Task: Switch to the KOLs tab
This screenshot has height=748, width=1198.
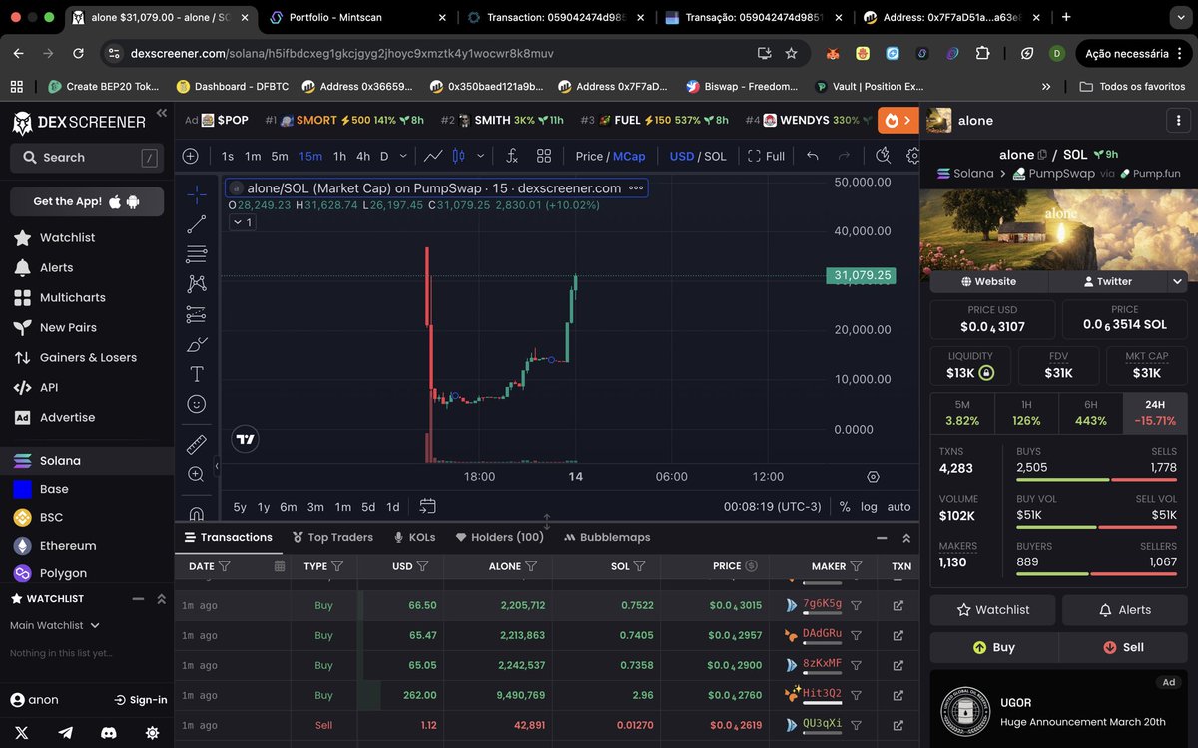Action: [415, 537]
